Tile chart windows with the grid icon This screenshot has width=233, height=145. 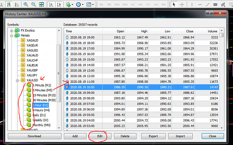(x=41, y=4)
